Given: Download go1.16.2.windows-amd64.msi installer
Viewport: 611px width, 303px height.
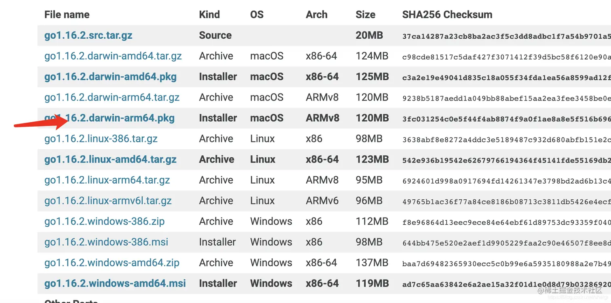Looking at the screenshot, I should pos(115,283).
